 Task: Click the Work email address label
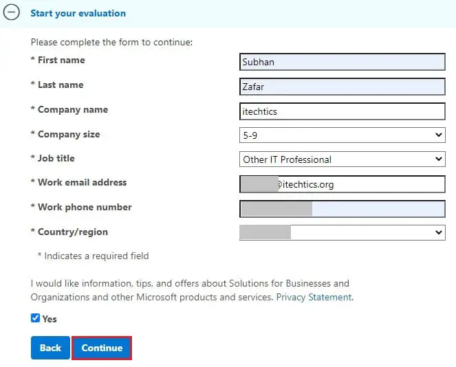[x=82, y=183]
